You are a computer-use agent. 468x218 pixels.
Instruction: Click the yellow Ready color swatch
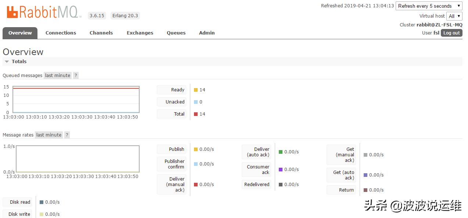pos(196,90)
